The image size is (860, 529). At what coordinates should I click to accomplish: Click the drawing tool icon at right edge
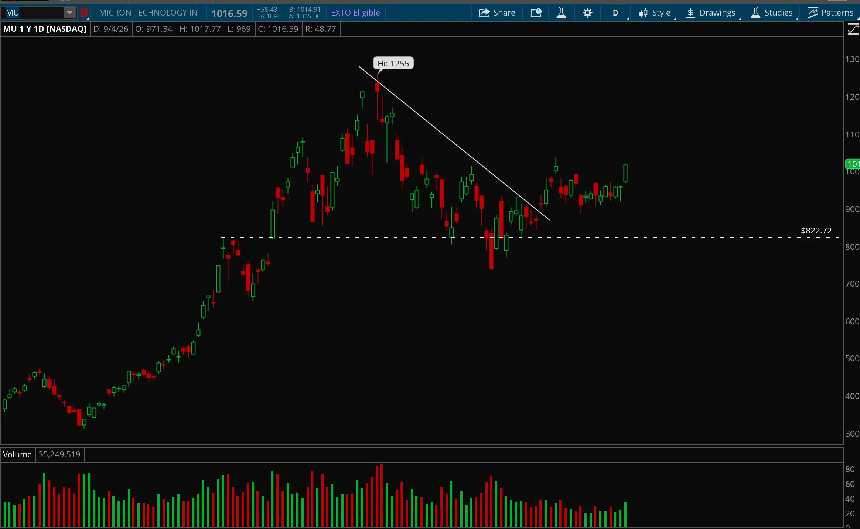click(x=853, y=29)
